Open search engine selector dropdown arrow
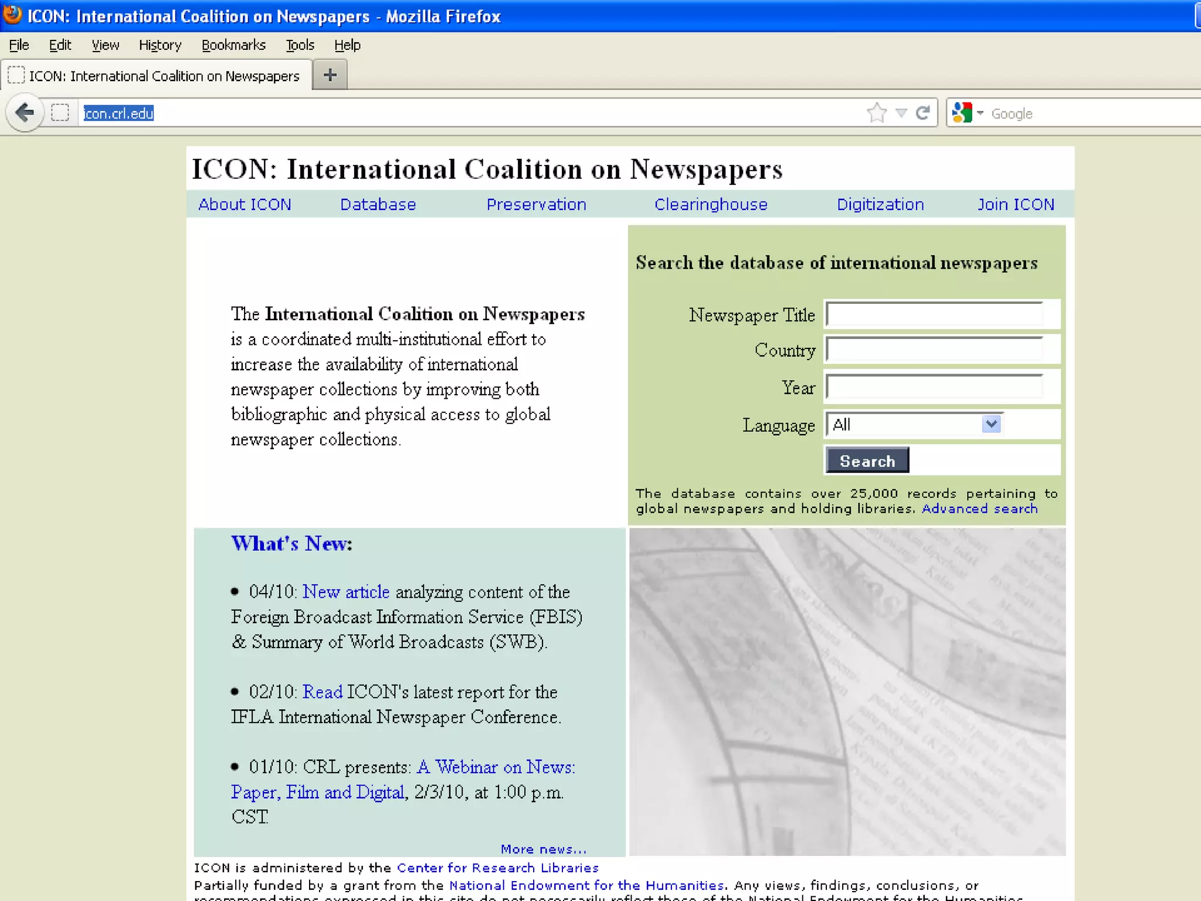Viewport: 1201px width, 901px height. pos(980,113)
